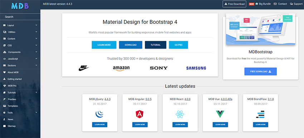Click the Big Bundle gift icon

257,4
